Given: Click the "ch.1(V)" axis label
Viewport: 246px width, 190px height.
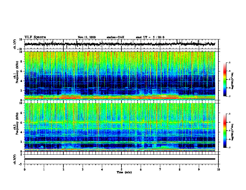Looking at the screenshot, I should tap(15, 44).
